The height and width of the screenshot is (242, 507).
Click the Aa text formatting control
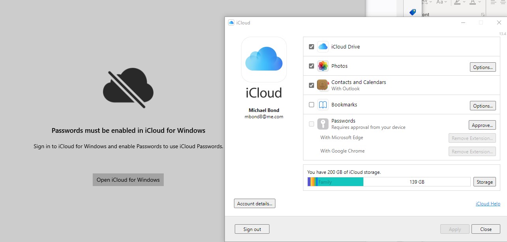[x=440, y=3]
